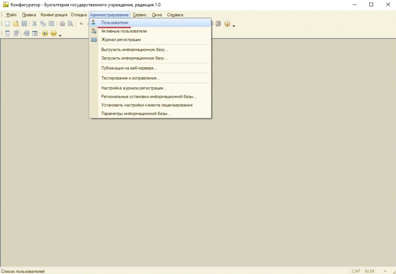Image resolution: width=396 pixels, height=274 pixels.
Task: Open the configuration tree icon
Action: (x=7, y=33)
